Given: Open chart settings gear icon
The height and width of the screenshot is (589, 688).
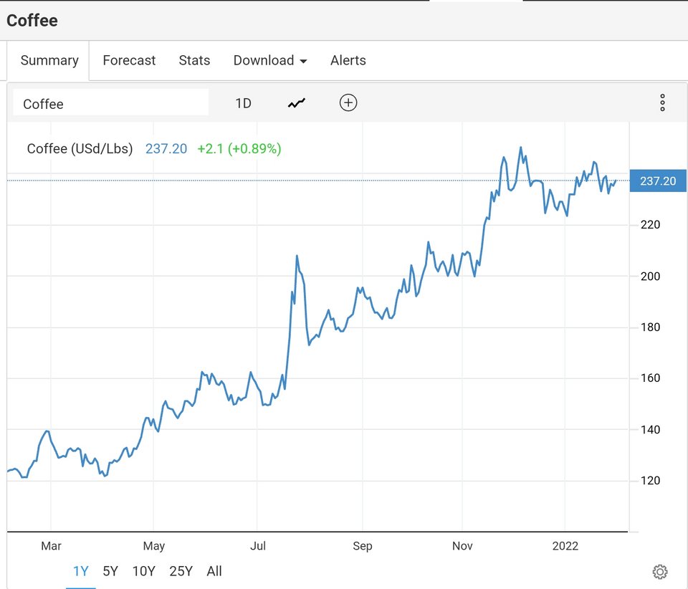Looking at the screenshot, I should [660, 572].
